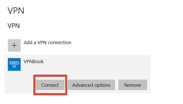Tap the gray square with the plus sign
The image size is (183, 104).
[14, 45]
